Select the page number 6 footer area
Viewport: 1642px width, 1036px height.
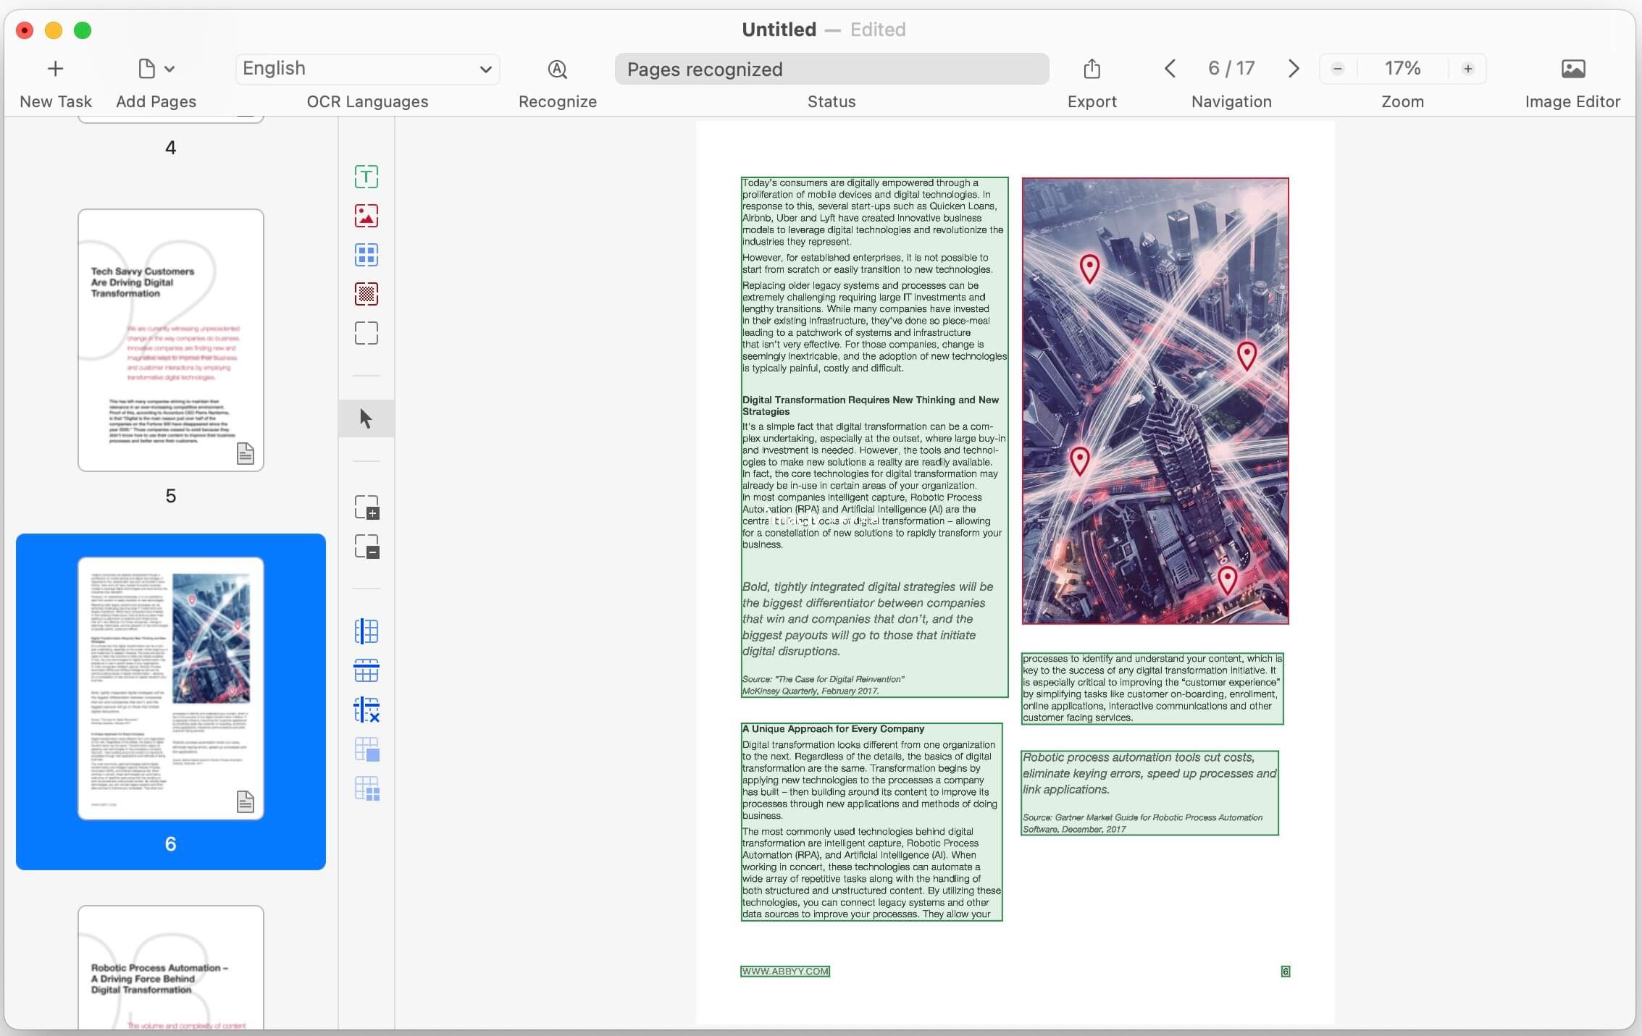[x=1286, y=972]
